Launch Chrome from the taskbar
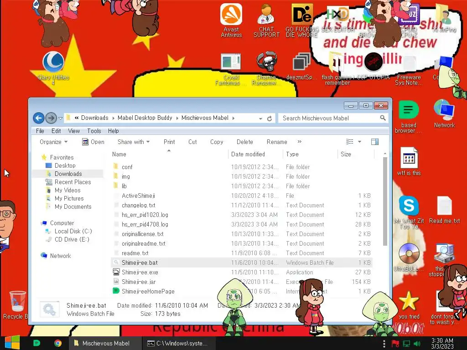This screenshot has width=467, height=350. (58, 343)
